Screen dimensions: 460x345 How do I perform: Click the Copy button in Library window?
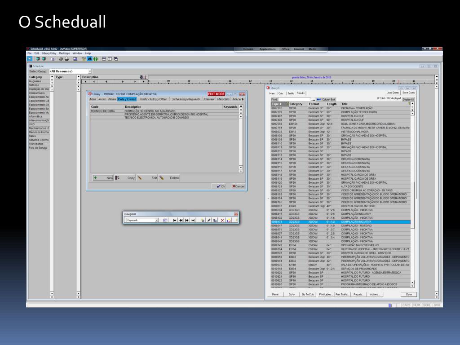125,178
